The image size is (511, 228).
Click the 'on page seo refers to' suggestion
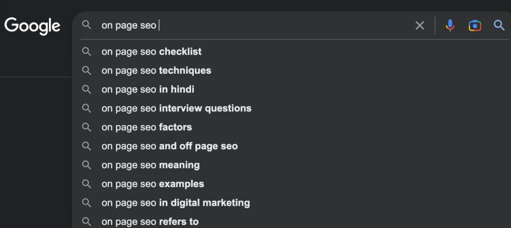[150, 222]
